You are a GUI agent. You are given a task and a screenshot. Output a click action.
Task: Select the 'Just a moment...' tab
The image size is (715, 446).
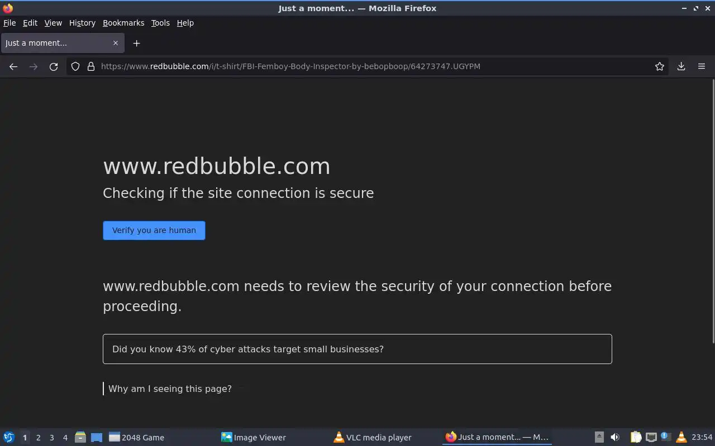click(x=61, y=43)
